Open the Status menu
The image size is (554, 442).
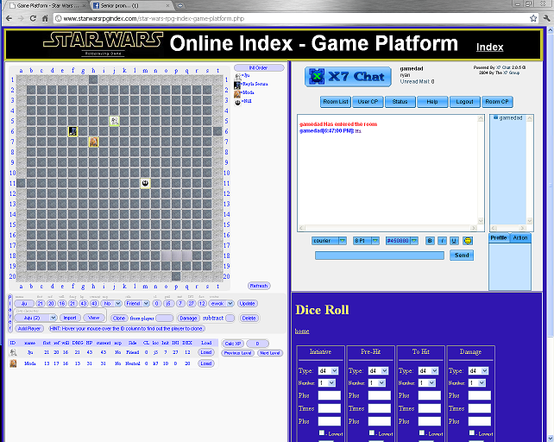(x=400, y=102)
